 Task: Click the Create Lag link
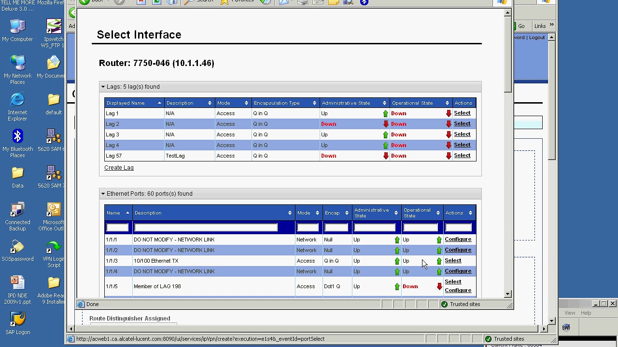(119, 168)
